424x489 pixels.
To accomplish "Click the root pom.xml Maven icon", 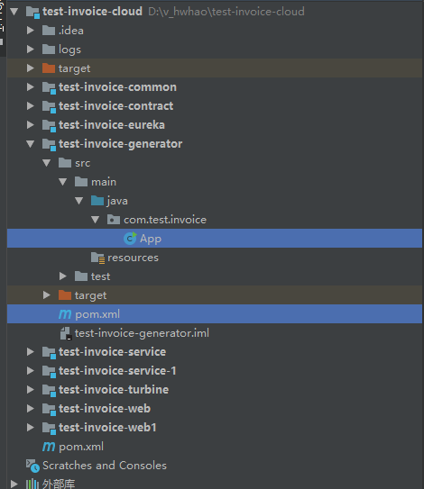I will [49, 447].
